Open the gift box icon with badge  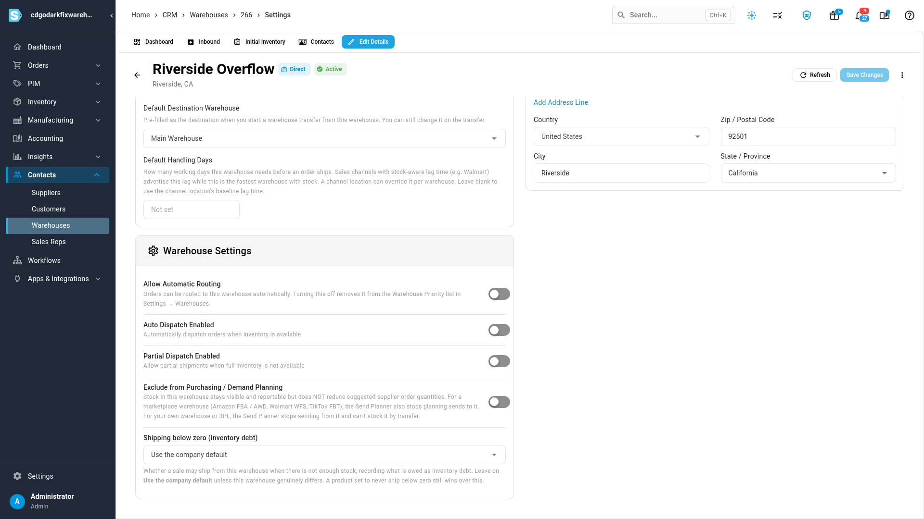834,15
